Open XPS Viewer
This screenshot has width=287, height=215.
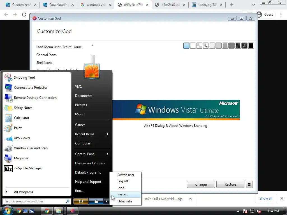pos(37,138)
